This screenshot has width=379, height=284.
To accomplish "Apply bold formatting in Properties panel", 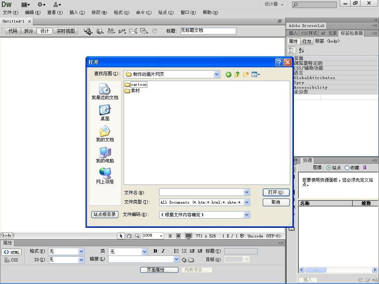I will [155, 251].
